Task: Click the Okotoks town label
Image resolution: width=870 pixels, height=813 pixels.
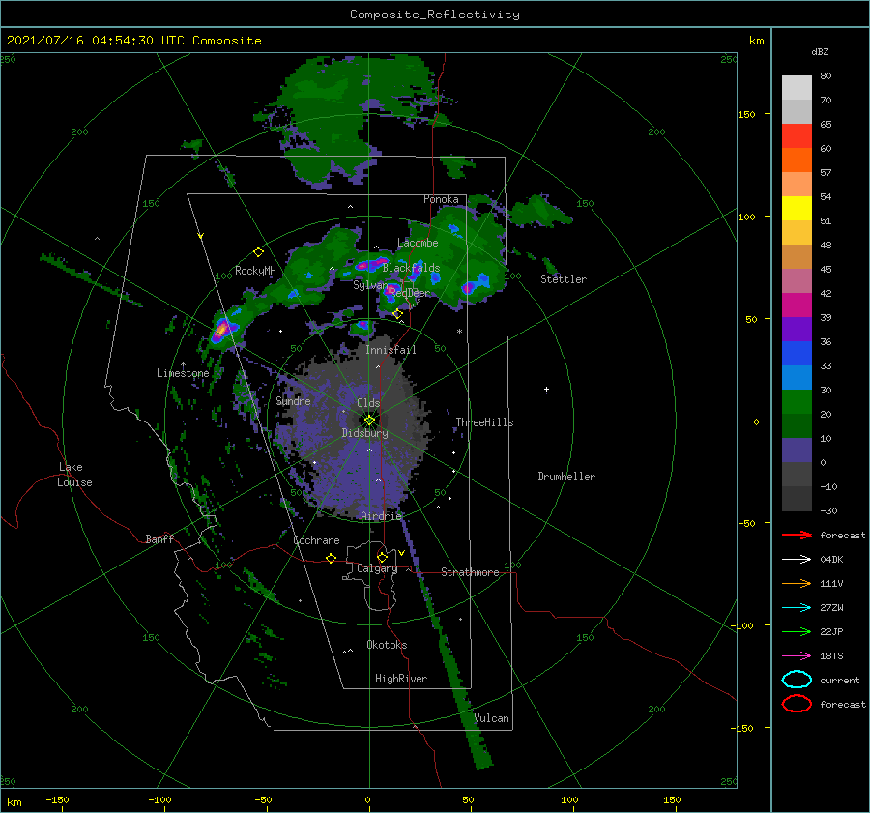Action: tap(387, 645)
